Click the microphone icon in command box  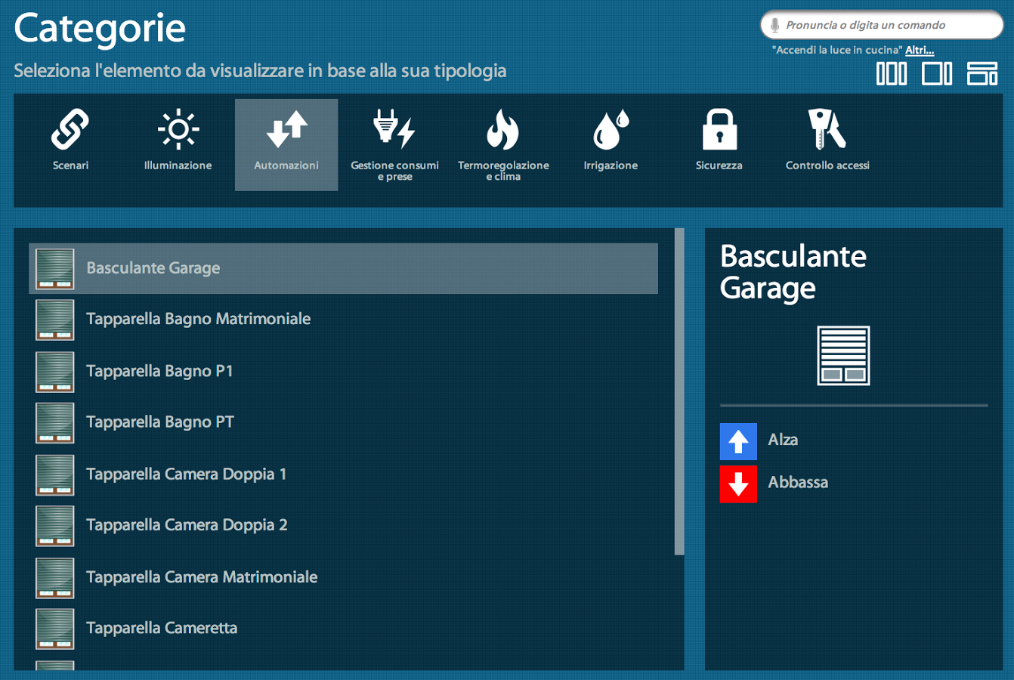click(x=774, y=25)
